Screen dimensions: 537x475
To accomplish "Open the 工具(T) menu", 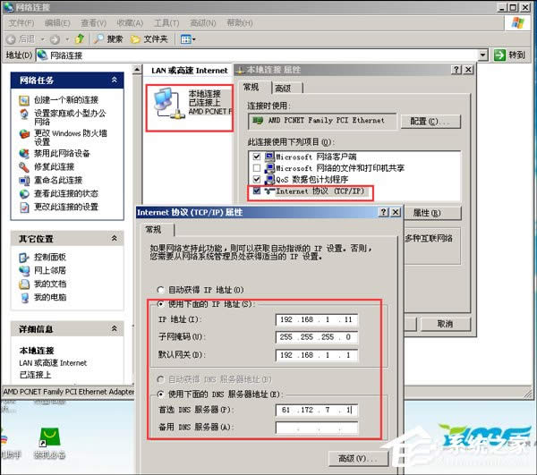I will pos(166,22).
